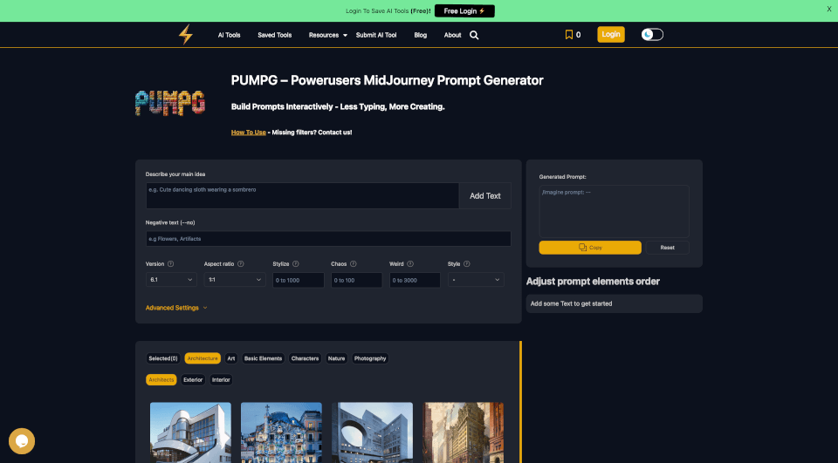Select the Basic Elements category tab
Image resolution: width=838 pixels, height=463 pixels.
click(263, 358)
